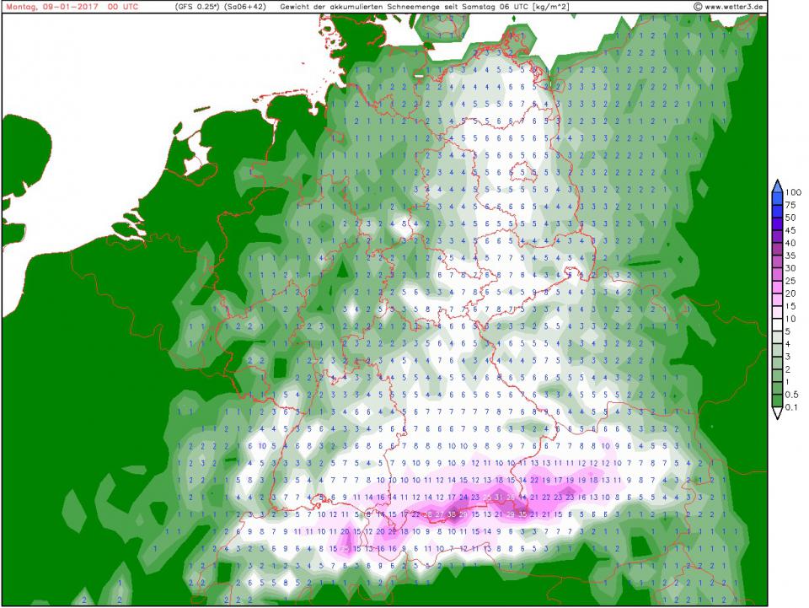Click the 100 label on the legend scale

click(793, 193)
